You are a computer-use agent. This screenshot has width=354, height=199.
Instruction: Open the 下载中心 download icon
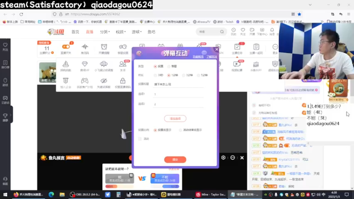(x=262, y=31)
